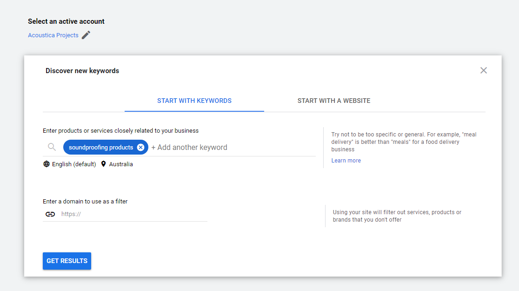The width and height of the screenshot is (519, 291).
Task: Remove the soundproofing products keyword chip
Action: pos(141,147)
